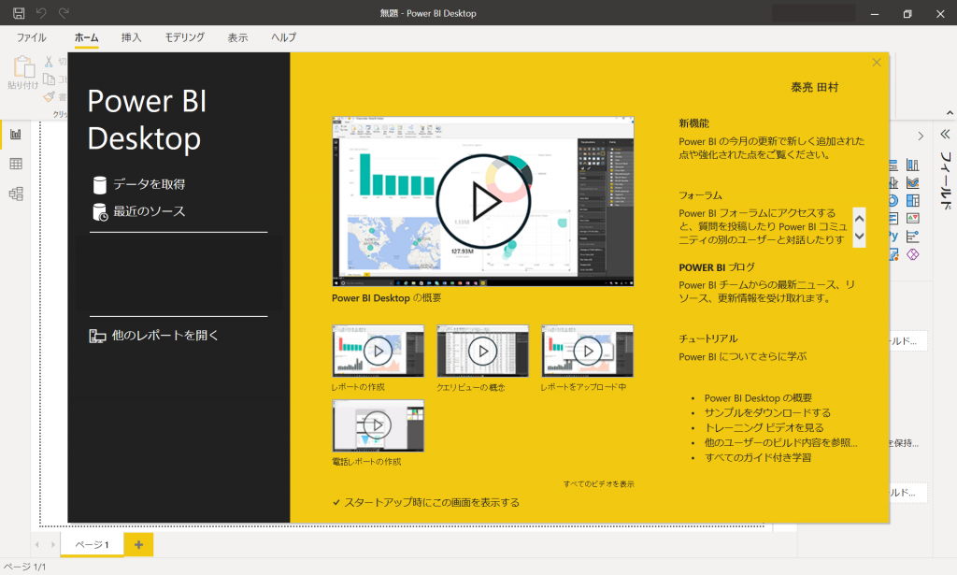Close the start screen with X
Image resolution: width=957 pixels, height=575 pixels.
click(877, 63)
